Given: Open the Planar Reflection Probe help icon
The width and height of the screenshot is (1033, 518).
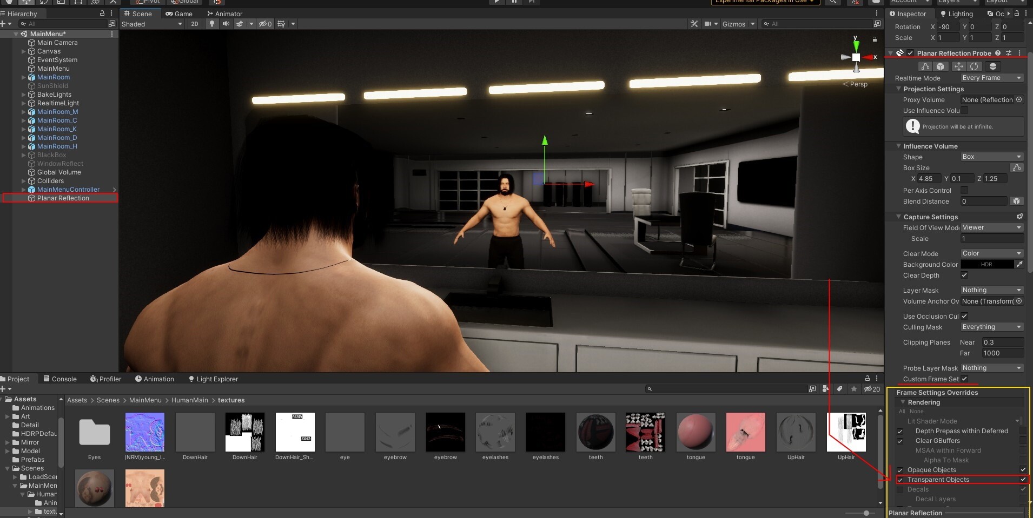Looking at the screenshot, I should coord(998,53).
